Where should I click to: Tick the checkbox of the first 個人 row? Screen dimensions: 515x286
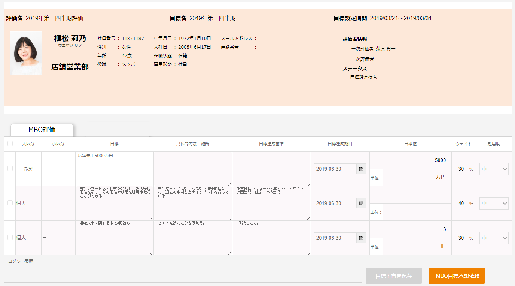click(10, 203)
